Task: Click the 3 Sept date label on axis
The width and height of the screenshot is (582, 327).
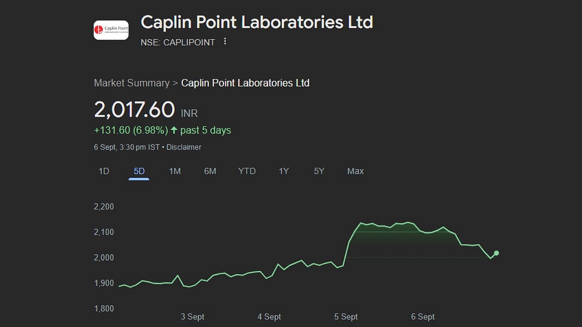Action: 193,317
